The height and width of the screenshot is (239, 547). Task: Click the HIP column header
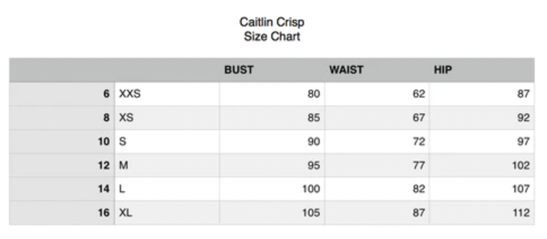pyautogui.click(x=443, y=70)
